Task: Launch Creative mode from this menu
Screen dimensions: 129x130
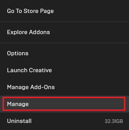Action: (x=64, y=70)
